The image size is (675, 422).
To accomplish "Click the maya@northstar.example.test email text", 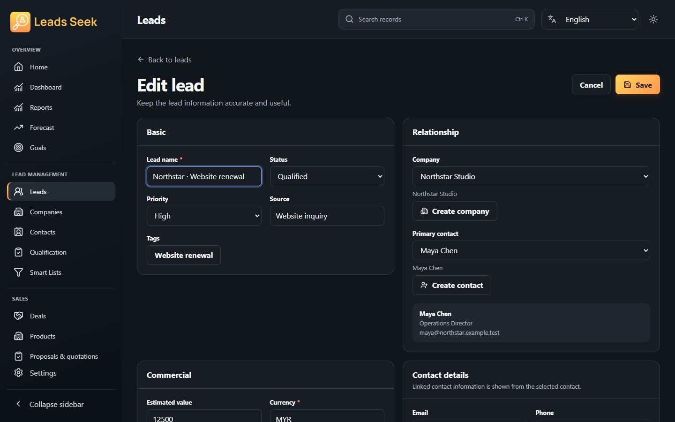I will point(459,332).
